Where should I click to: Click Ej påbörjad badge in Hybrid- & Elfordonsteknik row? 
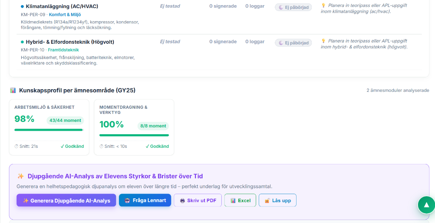click(293, 43)
